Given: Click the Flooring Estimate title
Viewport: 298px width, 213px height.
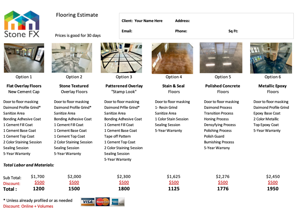Looking at the screenshot, I should coord(77,15).
